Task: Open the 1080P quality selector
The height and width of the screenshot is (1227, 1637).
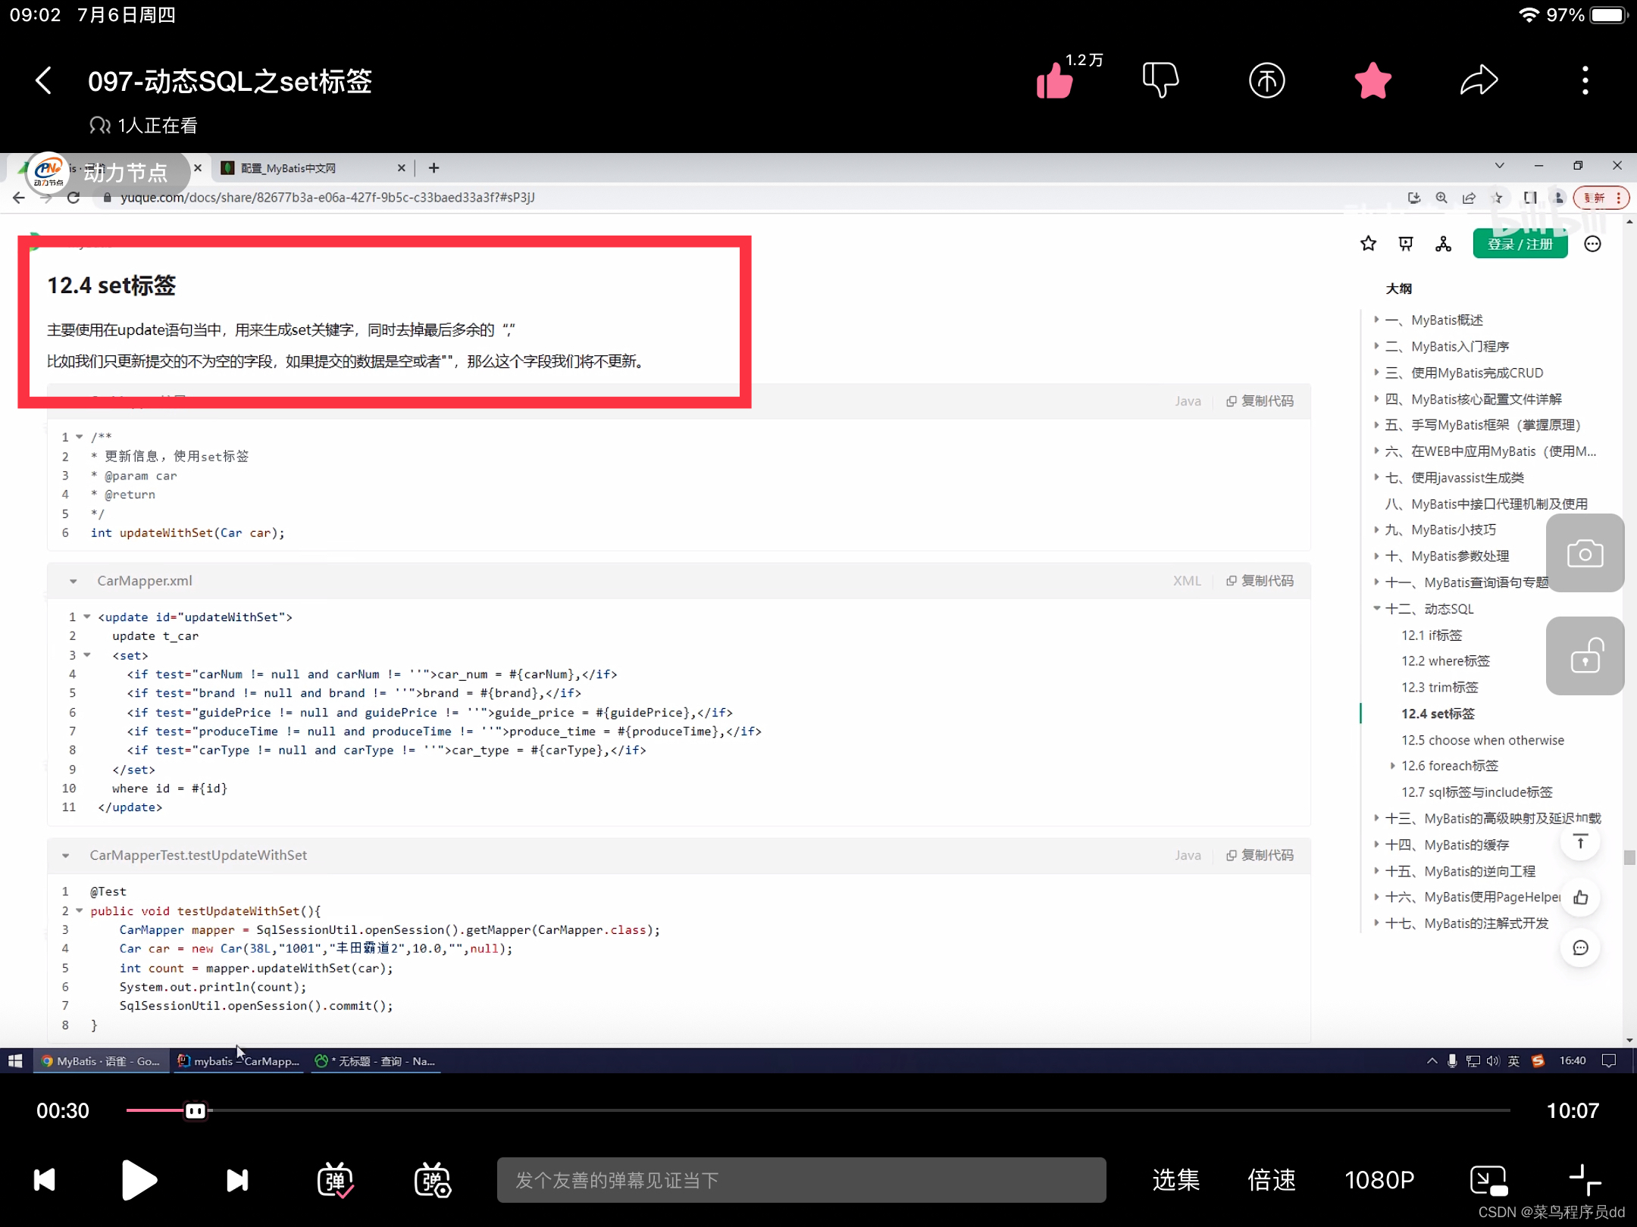Action: 1379,1180
